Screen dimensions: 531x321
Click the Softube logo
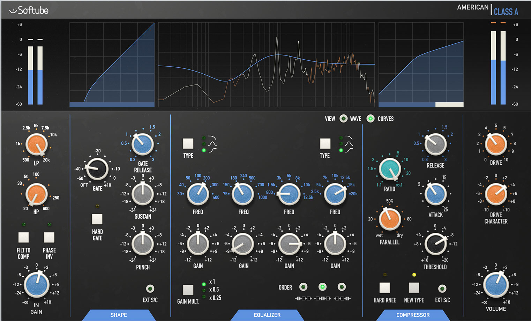[x=29, y=10]
